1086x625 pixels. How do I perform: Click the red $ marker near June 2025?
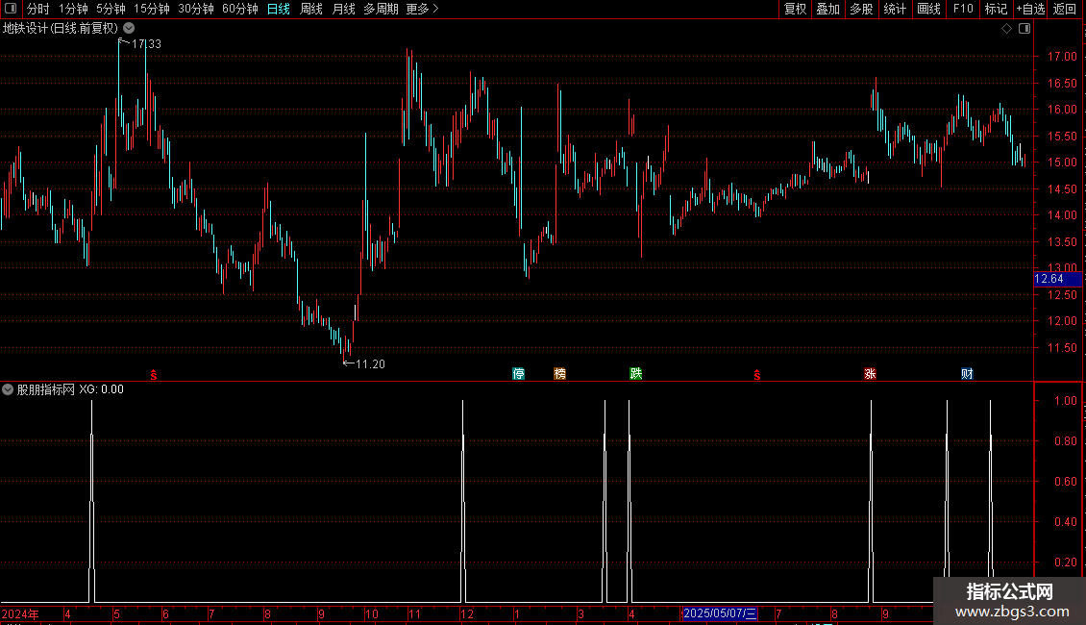click(x=757, y=375)
